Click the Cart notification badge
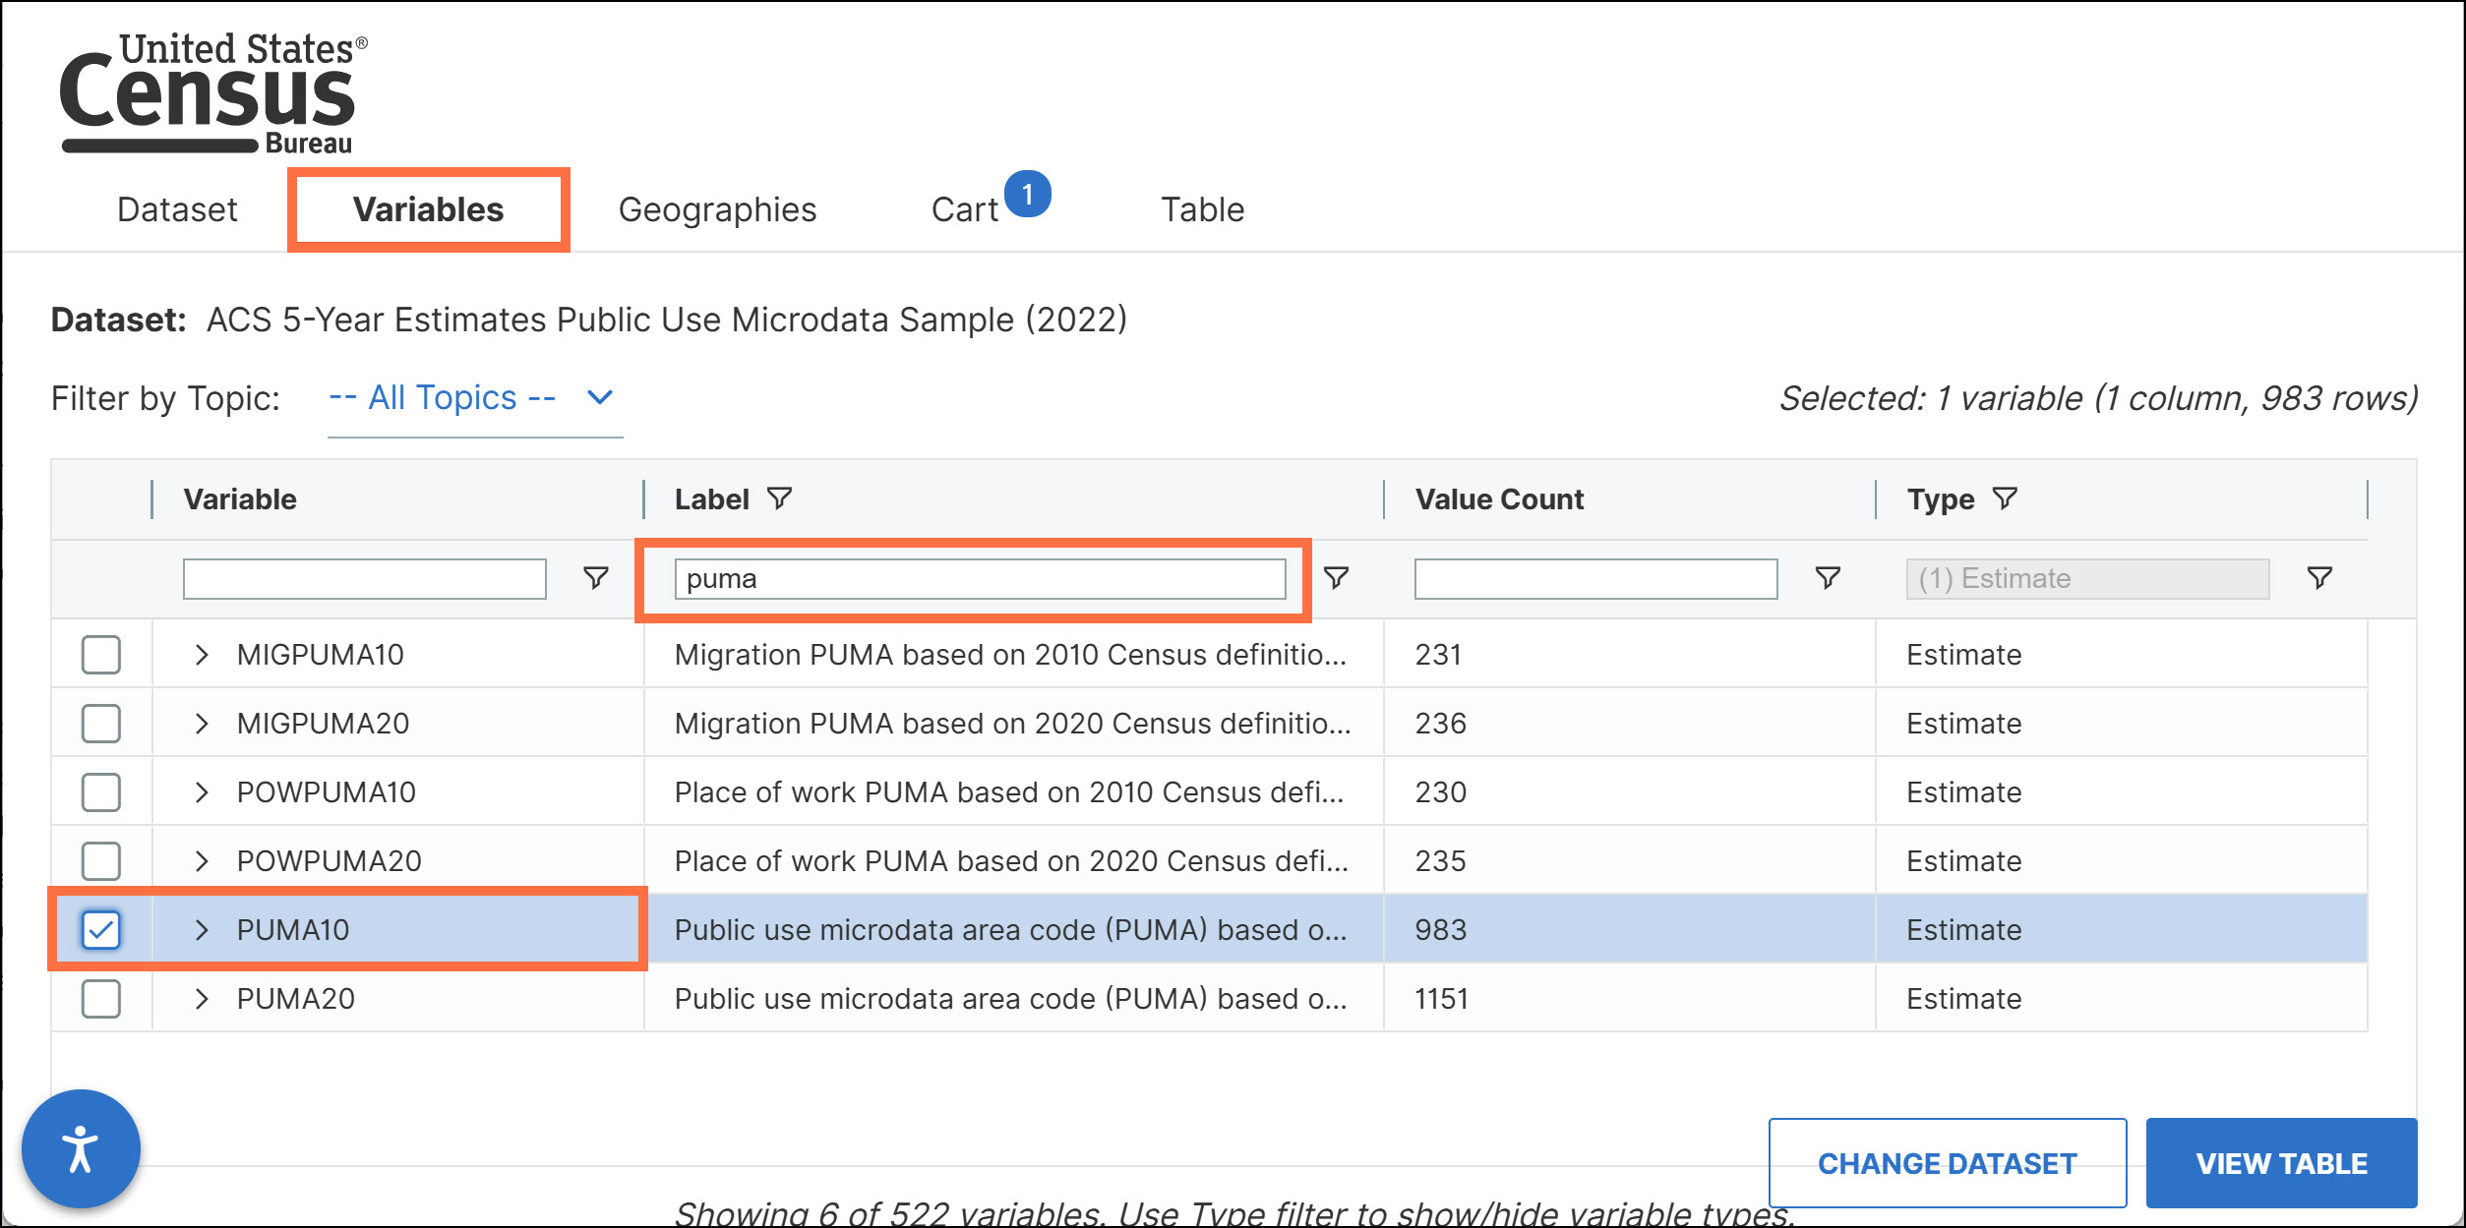Screen dimensions: 2466x1228 tap(1029, 194)
